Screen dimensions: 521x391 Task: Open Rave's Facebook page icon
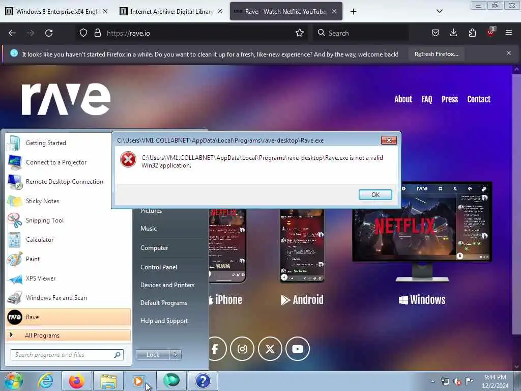point(215,349)
